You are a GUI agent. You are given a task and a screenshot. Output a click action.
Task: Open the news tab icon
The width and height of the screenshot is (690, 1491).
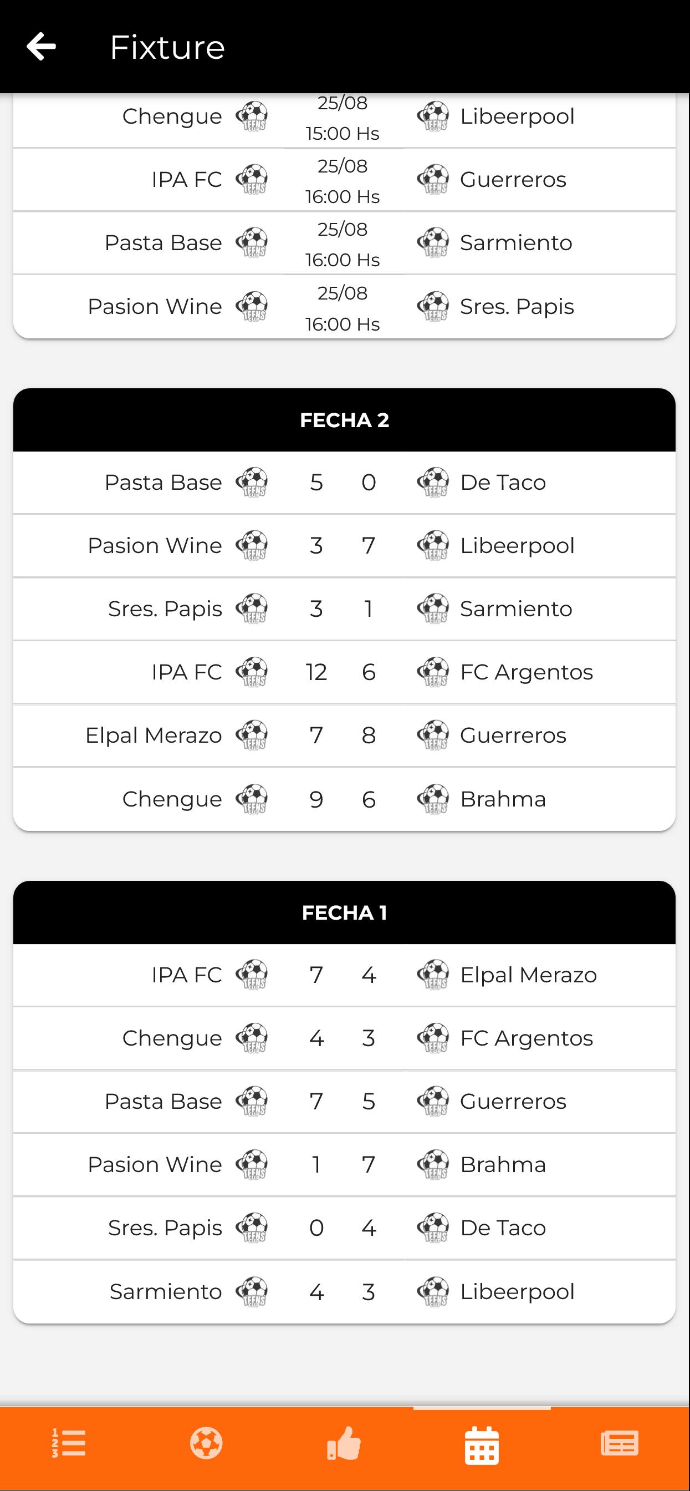[620, 1443]
